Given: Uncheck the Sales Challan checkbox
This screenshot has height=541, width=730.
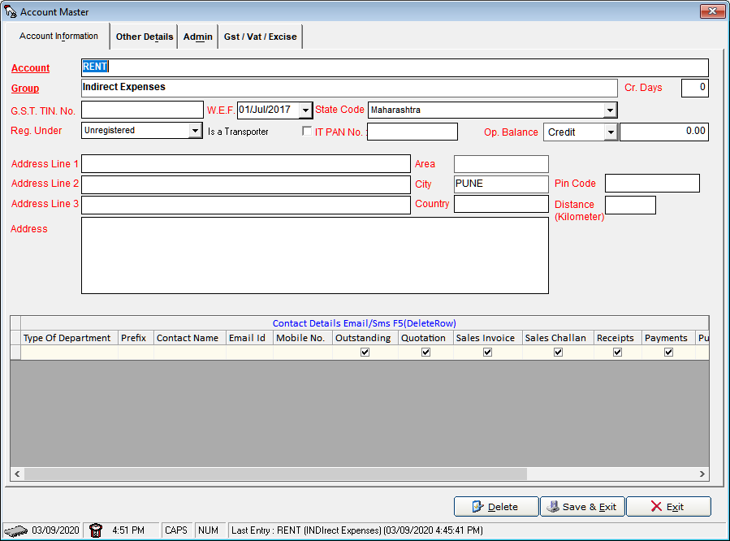Looking at the screenshot, I should click(x=558, y=353).
